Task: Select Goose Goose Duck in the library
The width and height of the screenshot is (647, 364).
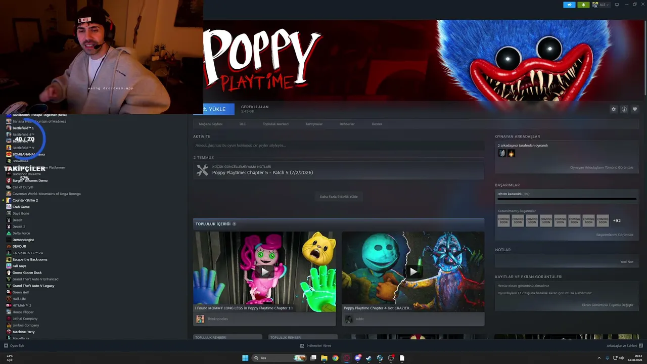Action: tap(27, 272)
